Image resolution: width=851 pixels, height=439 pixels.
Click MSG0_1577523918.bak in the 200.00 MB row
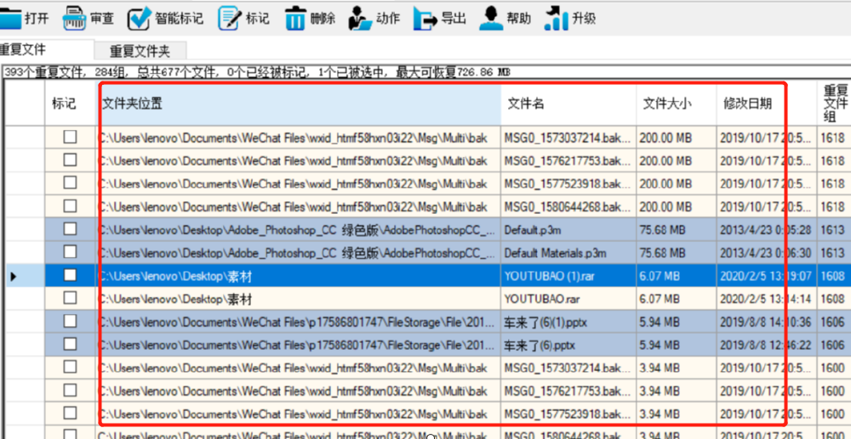pos(568,184)
